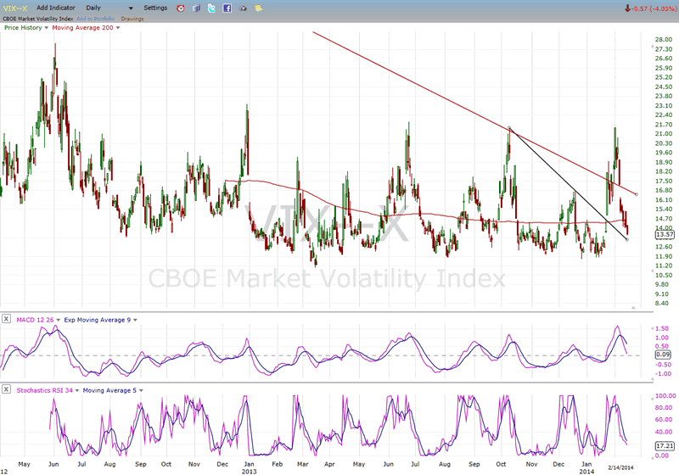Click the 0.09 MACD value label
Screen dimensions: 679x475
coord(663,355)
